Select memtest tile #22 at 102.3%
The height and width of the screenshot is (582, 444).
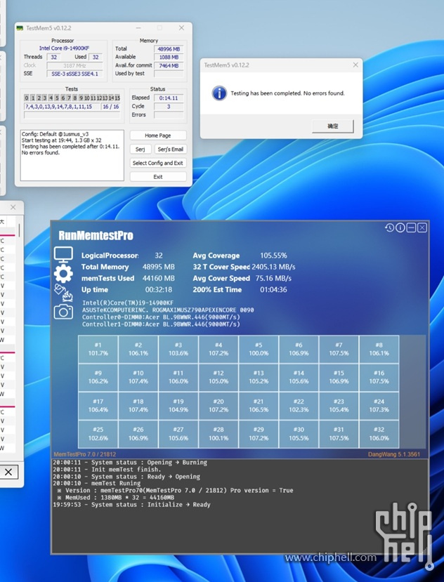[x=299, y=406]
